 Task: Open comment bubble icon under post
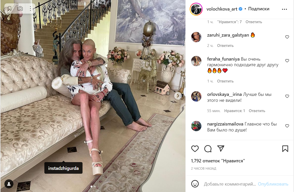208,148
